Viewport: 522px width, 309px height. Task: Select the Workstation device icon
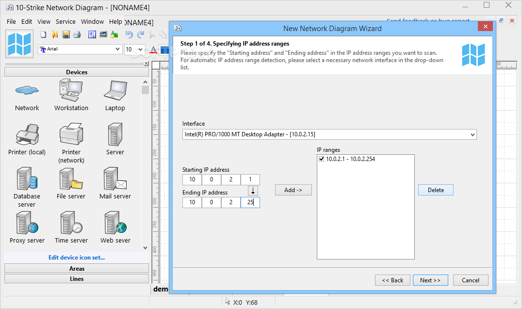(71, 90)
